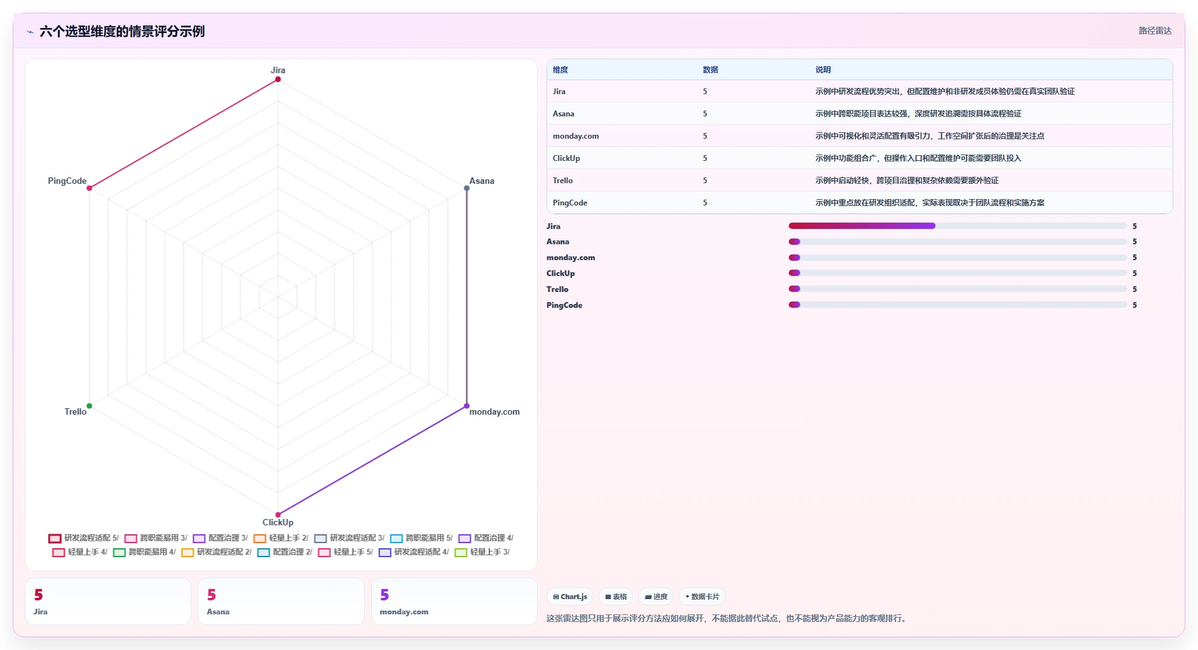The width and height of the screenshot is (1198, 650).
Task: Click description 示例中功能组合广
Action: 918,158
